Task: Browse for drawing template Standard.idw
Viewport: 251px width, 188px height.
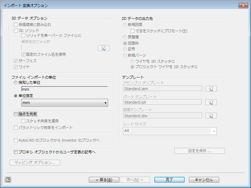Action: point(211,116)
